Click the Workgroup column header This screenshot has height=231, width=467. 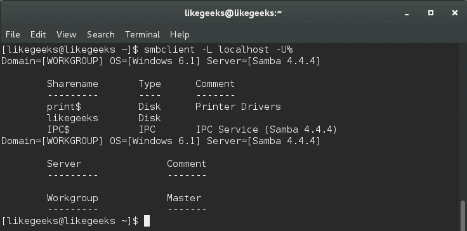[73, 198]
